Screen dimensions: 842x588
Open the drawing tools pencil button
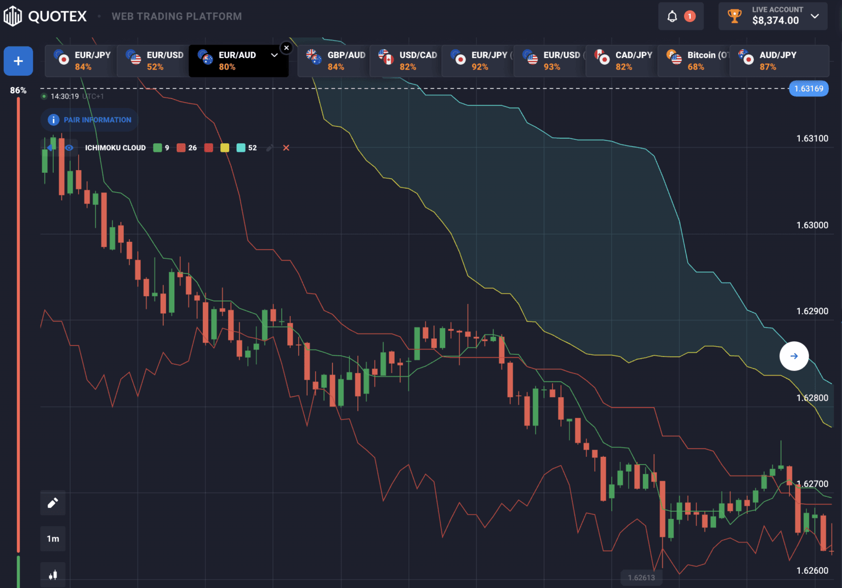53,503
